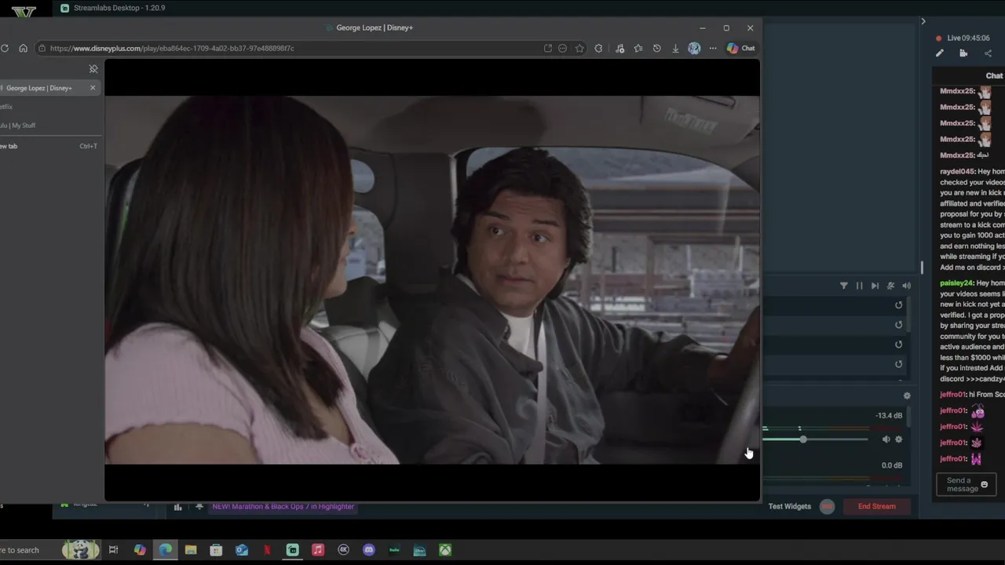
Task: Open Task View on the taskbar
Action: pos(113,550)
